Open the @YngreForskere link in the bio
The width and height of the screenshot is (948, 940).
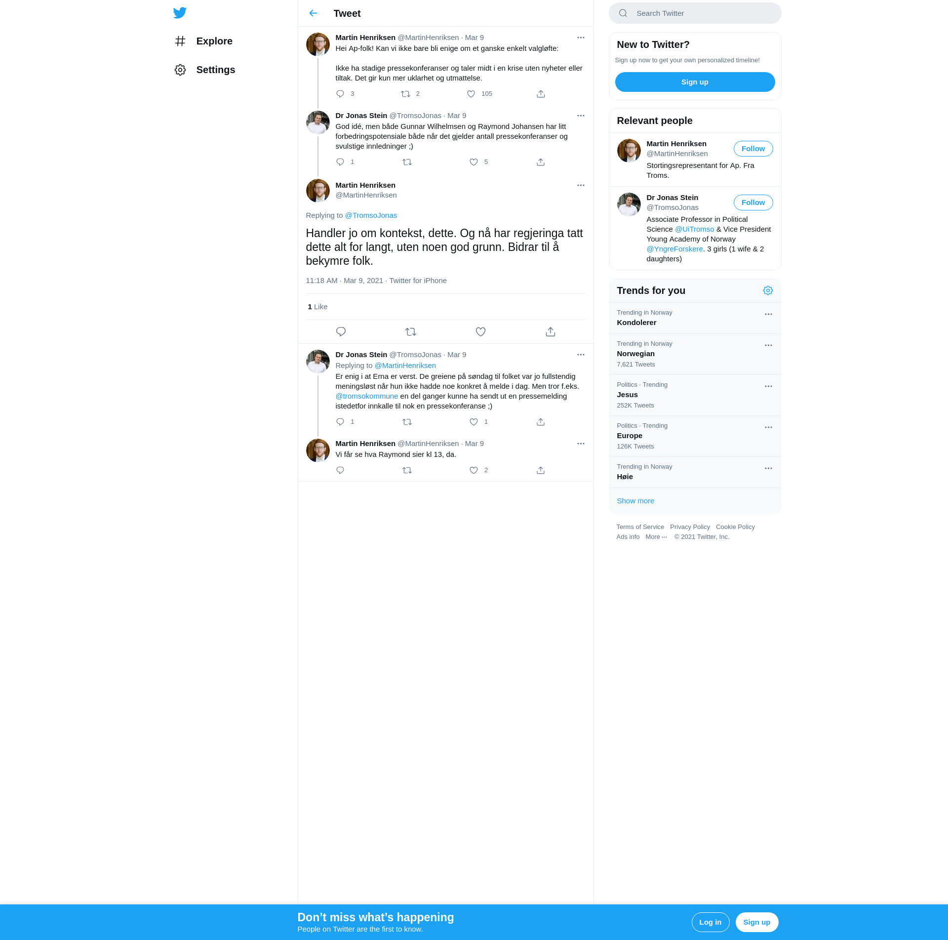(x=674, y=249)
